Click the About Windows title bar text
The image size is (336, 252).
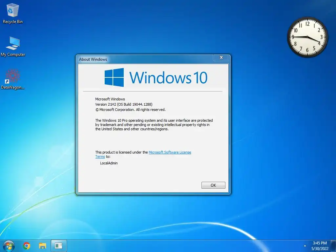click(93, 59)
